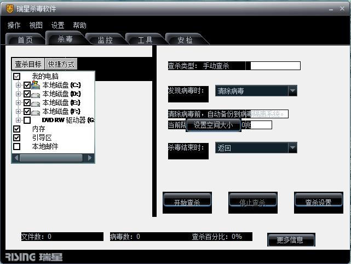Select the 快捷方式 sub-tab
Screen dimensions: 351x264
coord(61,64)
